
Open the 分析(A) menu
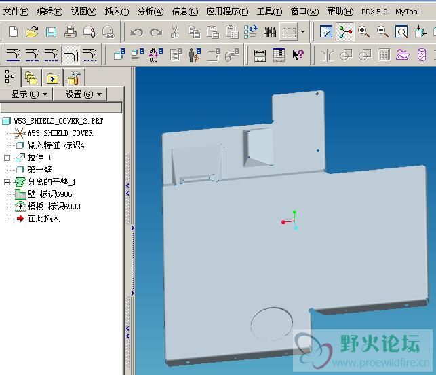151,12
